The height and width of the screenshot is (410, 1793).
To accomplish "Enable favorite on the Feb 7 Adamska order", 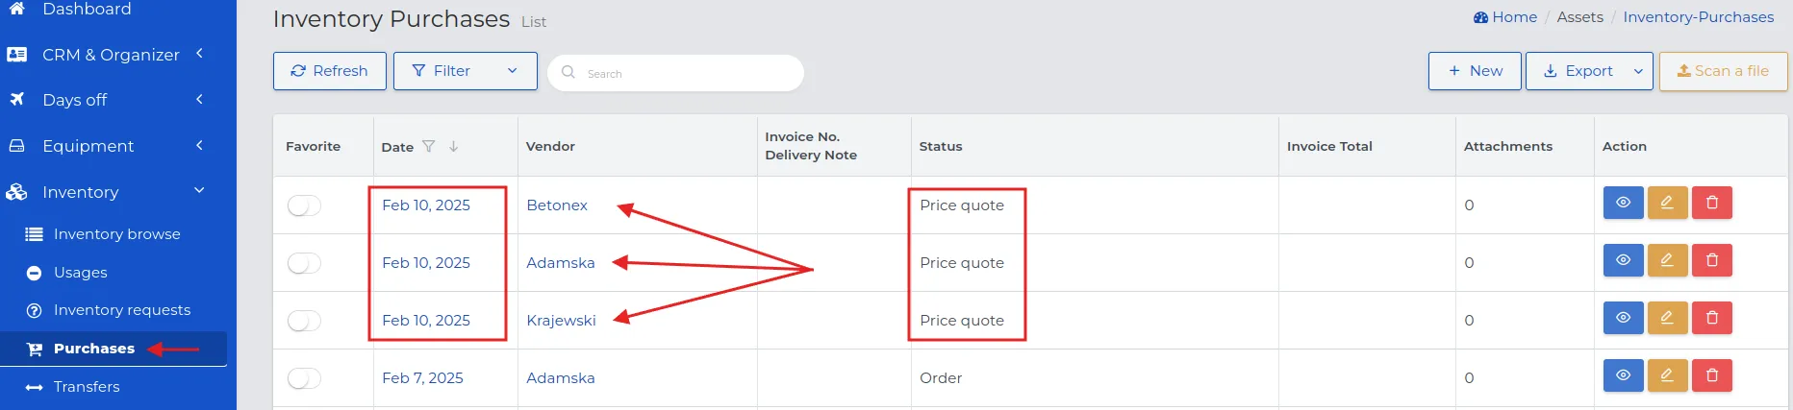I will 304,378.
